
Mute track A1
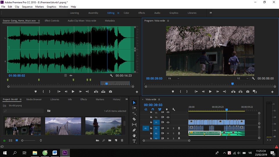[x=168, y=128]
